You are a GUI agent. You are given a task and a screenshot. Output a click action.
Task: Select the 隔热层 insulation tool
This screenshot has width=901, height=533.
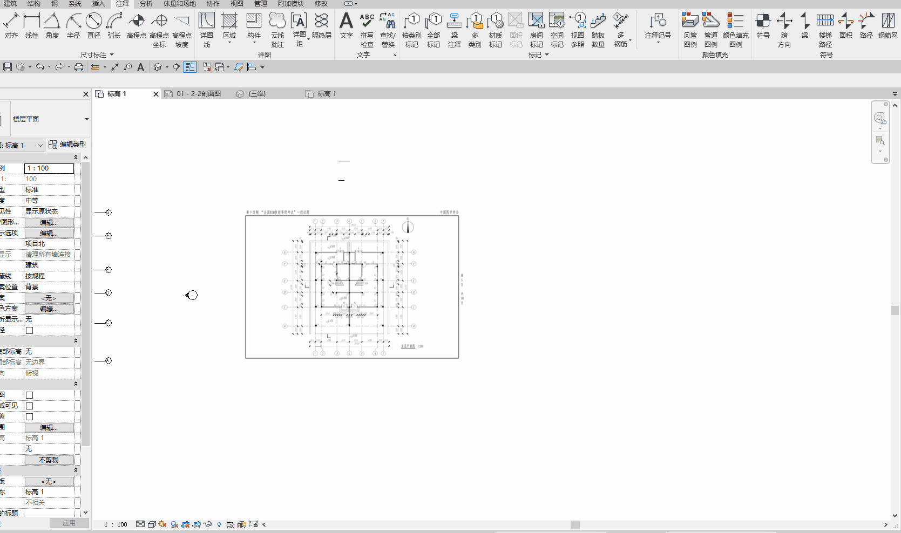click(x=322, y=26)
